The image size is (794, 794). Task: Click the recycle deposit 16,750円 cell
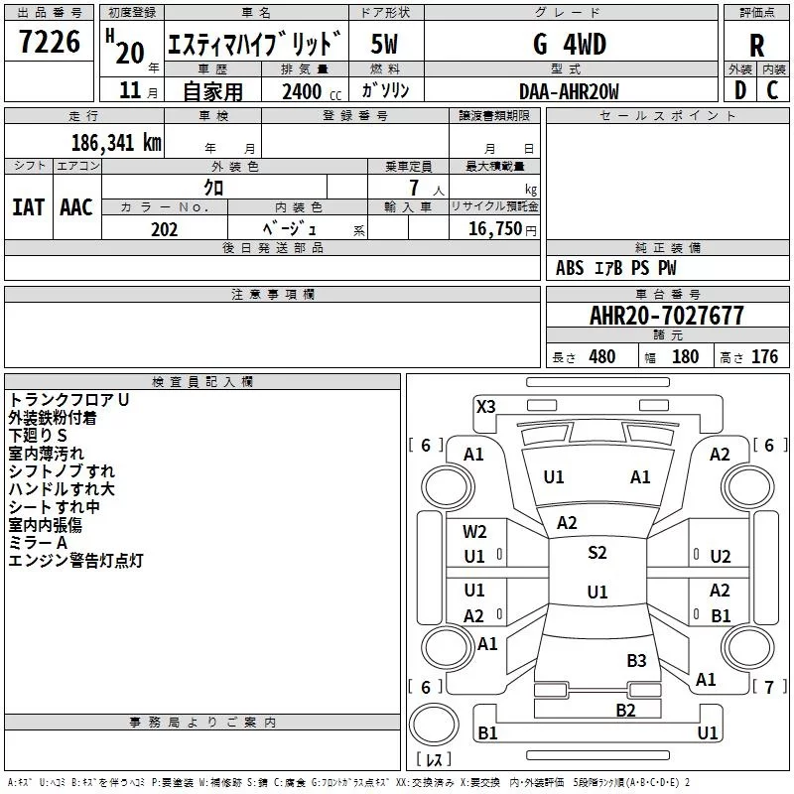click(x=494, y=228)
